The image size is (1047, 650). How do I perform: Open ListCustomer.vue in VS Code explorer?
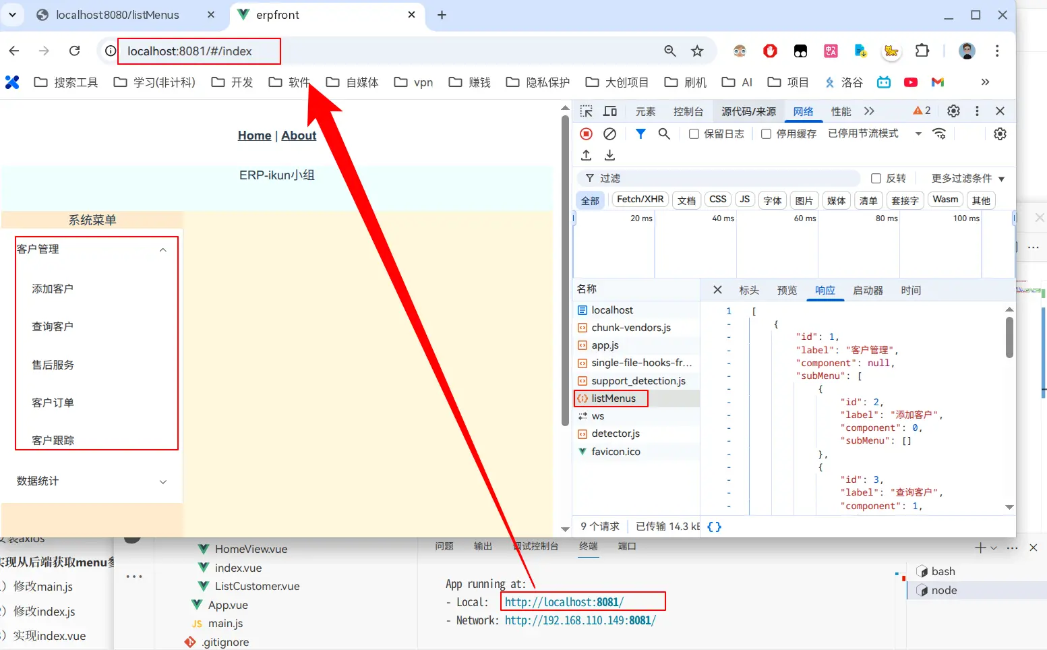pyautogui.click(x=257, y=586)
